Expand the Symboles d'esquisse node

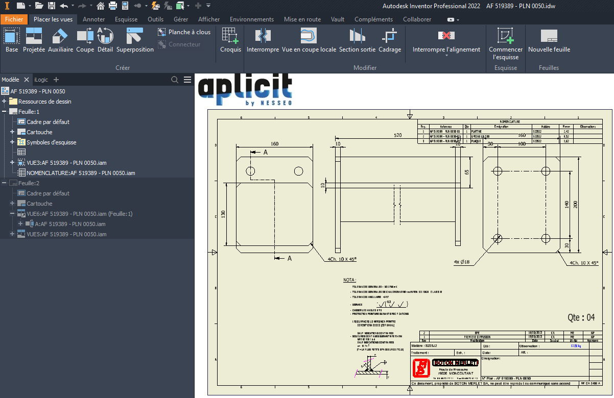[x=13, y=142]
